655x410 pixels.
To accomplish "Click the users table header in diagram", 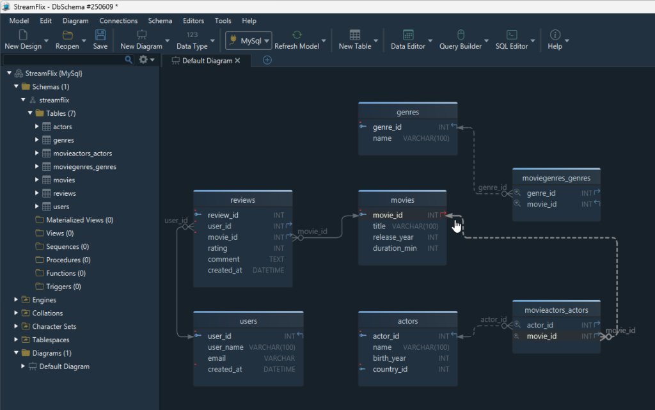I will click(x=248, y=321).
